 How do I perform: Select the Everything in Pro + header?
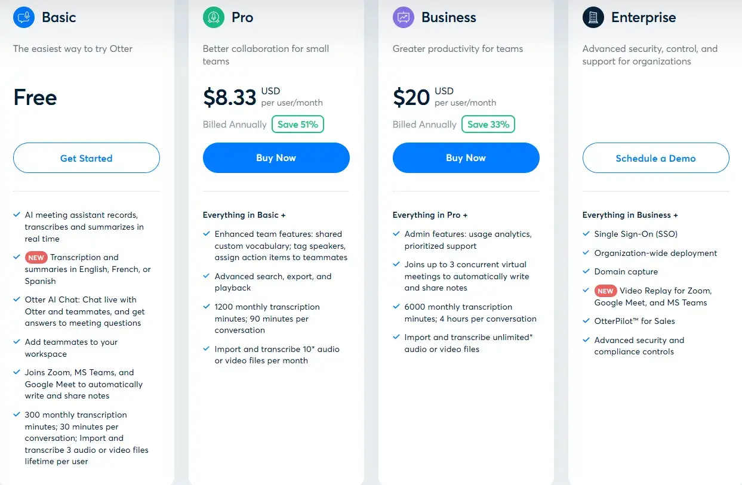pos(430,215)
